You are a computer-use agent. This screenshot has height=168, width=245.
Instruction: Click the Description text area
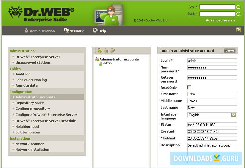tap(212, 153)
